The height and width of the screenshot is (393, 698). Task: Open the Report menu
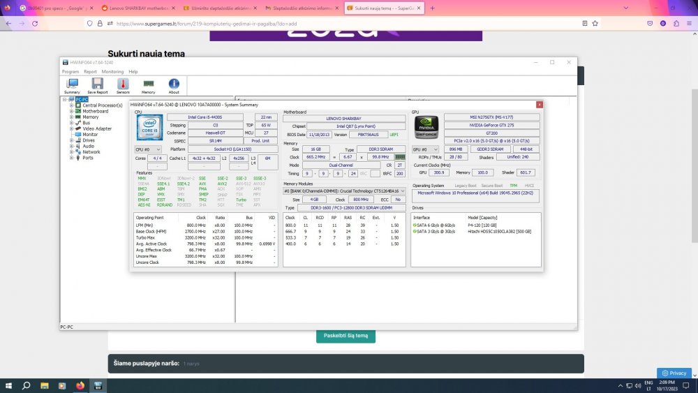(x=90, y=72)
